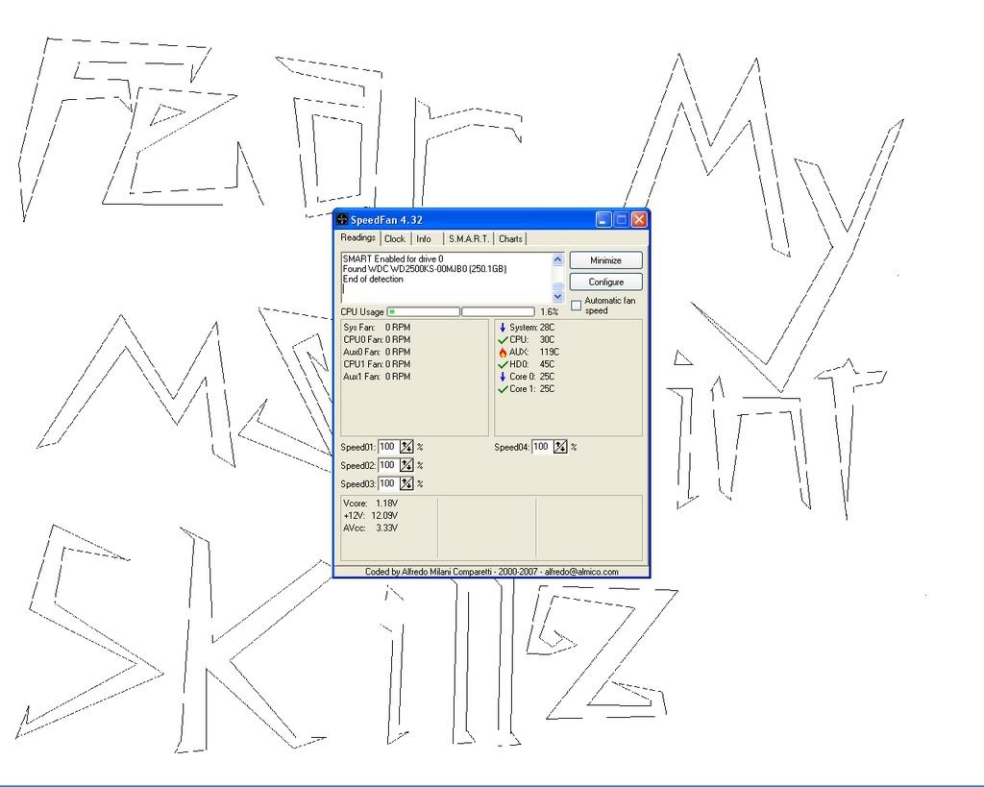Image resolution: width=984 pixels, height=787 pixels.
Task: Click the Speed03 spinner control
Action: click(x=406, y=483)
